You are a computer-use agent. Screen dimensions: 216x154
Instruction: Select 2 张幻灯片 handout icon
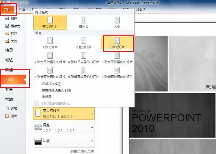coord(83,41)
